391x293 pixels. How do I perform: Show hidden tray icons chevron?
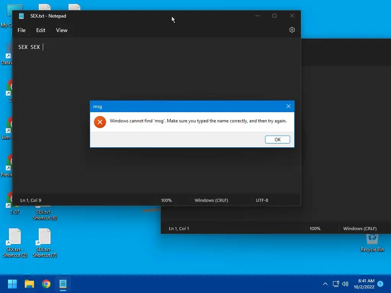pos(325,284)
